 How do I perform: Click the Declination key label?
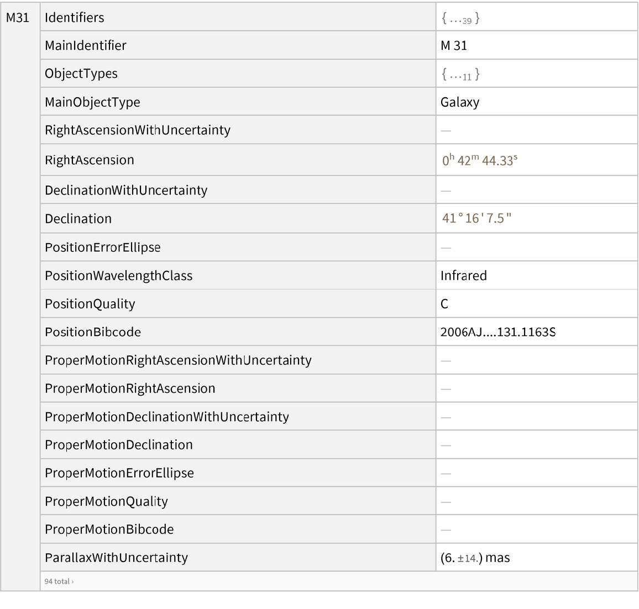click(78, 219)
